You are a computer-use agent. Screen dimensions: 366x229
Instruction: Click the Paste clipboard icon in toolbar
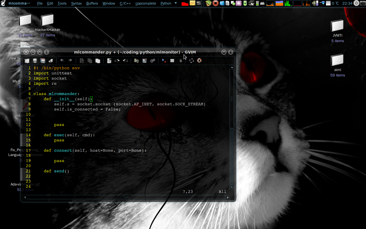pos(98,61)
